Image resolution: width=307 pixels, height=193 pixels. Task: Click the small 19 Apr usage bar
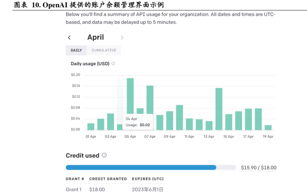(268, 127)
